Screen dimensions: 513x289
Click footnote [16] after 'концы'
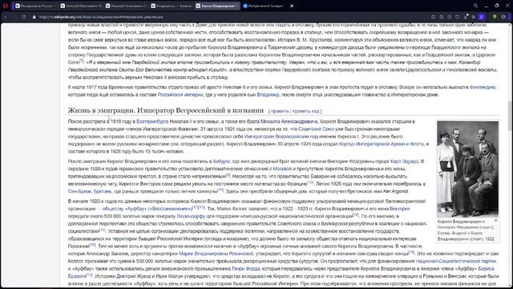(411, 252)
